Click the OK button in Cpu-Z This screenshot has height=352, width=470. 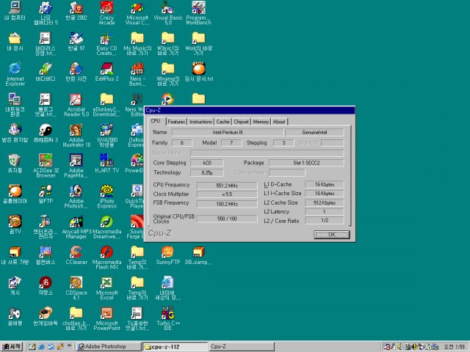coord(332,235)
